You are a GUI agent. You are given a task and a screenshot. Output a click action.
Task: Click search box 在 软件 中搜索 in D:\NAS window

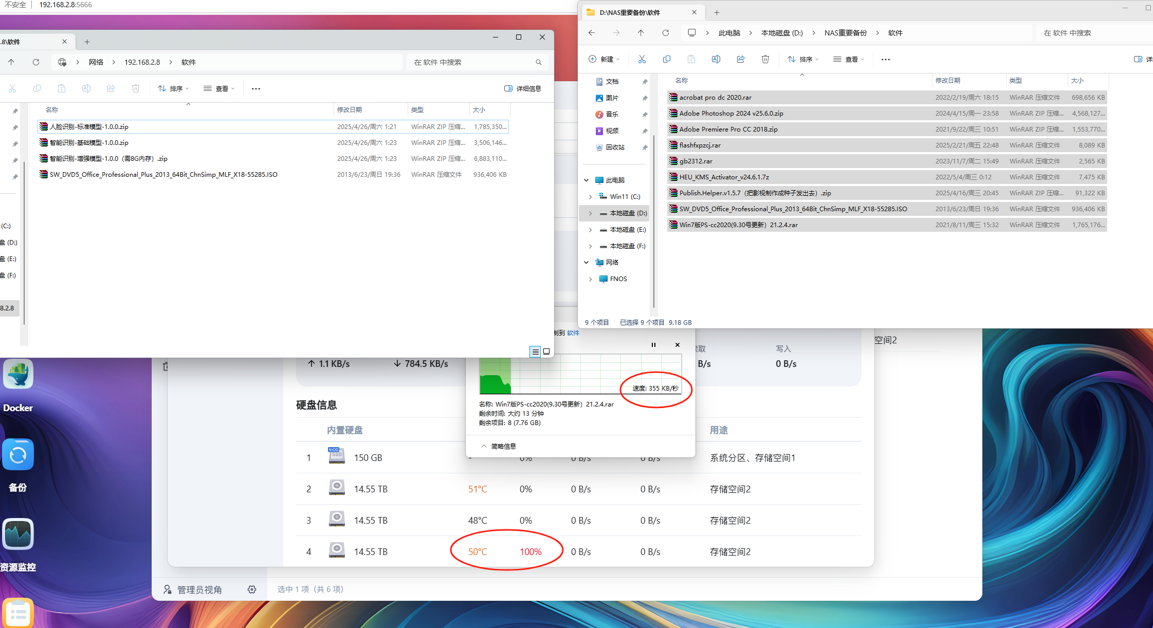point(1095,33)
